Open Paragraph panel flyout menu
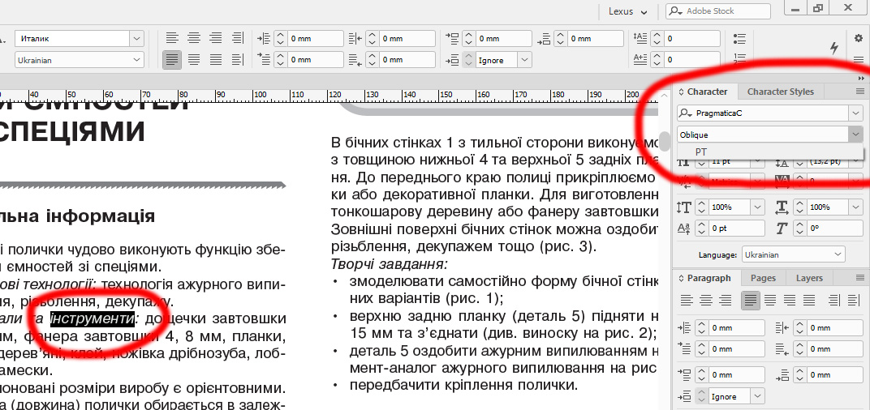The width and height of the screenshot is (870, 410). pyautogui.click(x=860, y=278)
